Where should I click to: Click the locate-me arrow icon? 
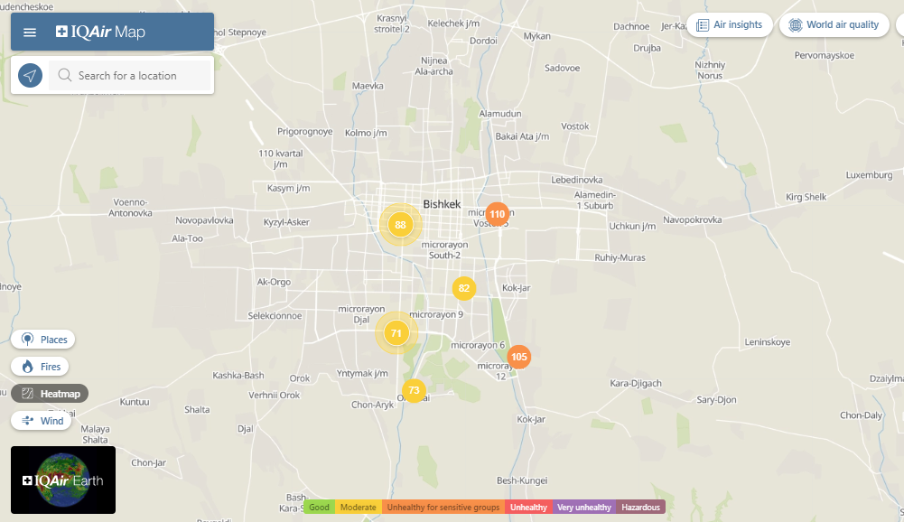tap(31, 76)
